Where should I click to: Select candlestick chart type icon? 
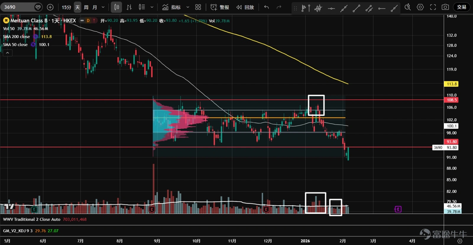(x=116, y=7)
